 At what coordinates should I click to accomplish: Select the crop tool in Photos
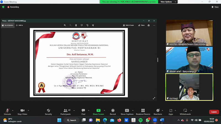(x=93, y=25)
